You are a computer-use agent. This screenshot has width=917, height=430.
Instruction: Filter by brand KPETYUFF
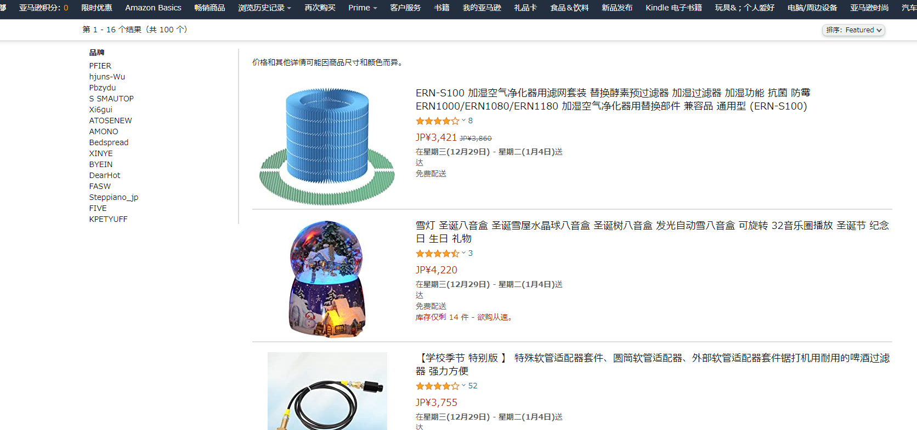[x=109, y=219]
